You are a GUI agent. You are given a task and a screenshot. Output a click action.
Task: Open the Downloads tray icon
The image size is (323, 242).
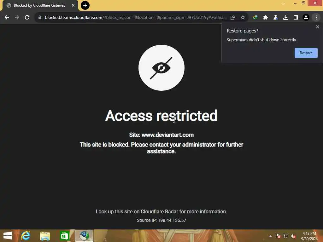285,18
